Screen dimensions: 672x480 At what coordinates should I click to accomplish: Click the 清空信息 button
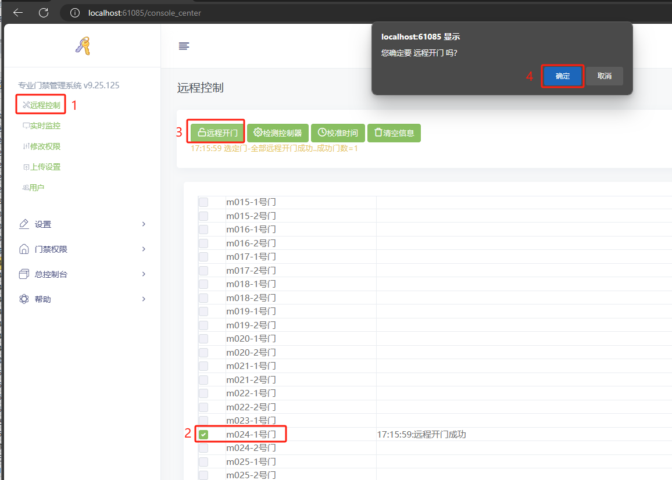click(x=394, y=133)
